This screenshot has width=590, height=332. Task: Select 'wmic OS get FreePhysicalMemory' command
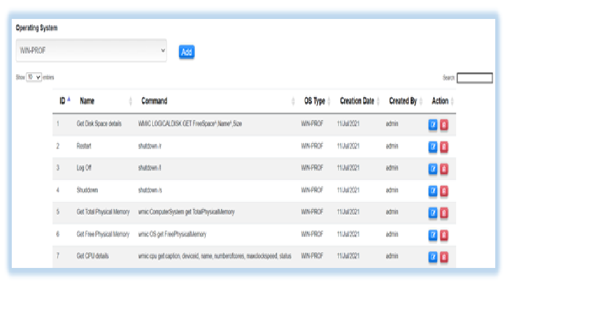tap(172, 234)
